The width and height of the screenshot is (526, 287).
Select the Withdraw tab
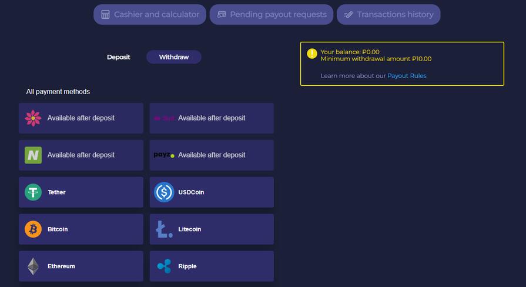pyautogui.click(x=174, y=57)
